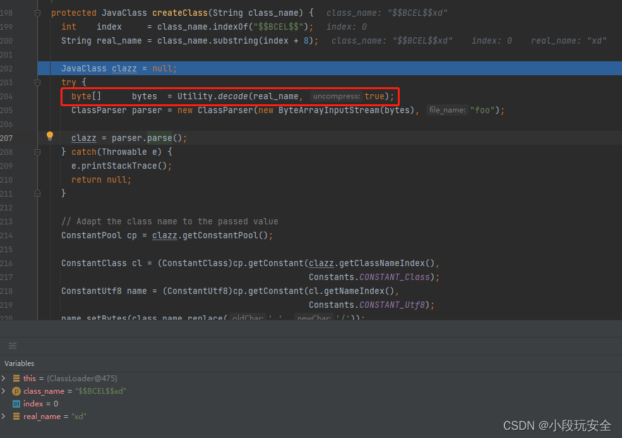622x438 pixels.
Task: Click 'decode' method call on line 204
Action: (x=232, y=96)
